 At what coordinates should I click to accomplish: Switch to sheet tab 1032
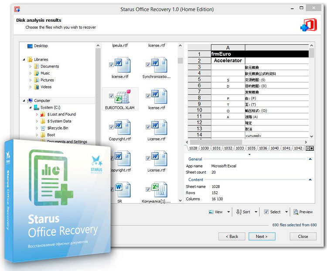(x=228, y=148)
